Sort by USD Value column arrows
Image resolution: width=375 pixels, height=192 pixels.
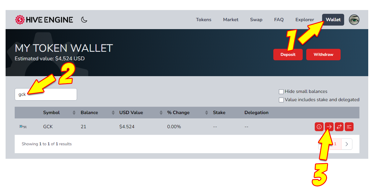tap(161, 113)
